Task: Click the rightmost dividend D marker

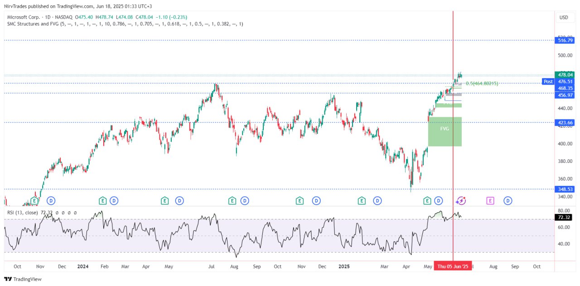Action: (x=508, y=200)
